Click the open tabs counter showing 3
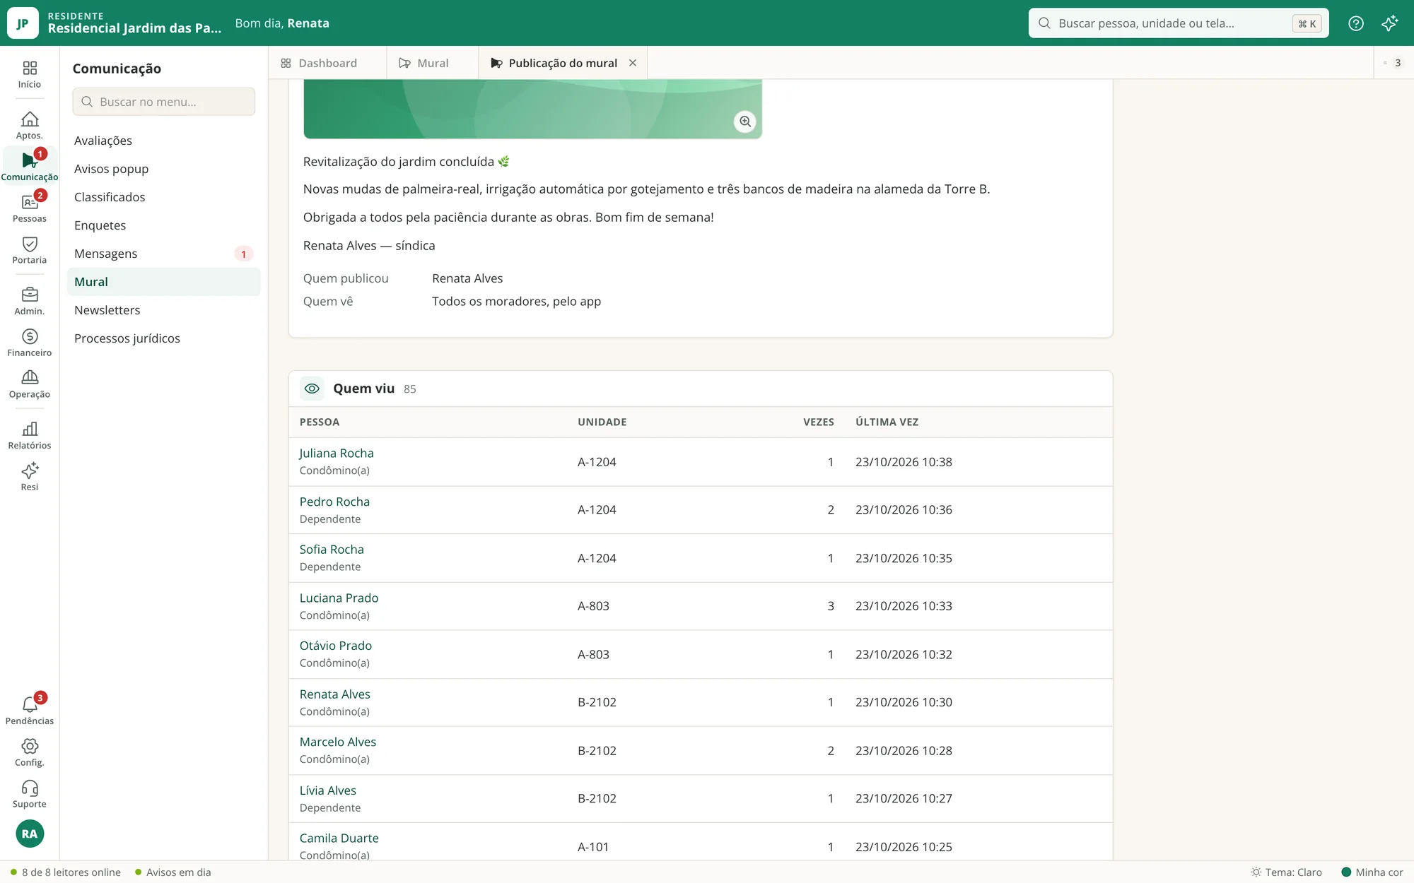This screenshot has width=1414, height=883. pyautogui.click(x=1393, y=63)
